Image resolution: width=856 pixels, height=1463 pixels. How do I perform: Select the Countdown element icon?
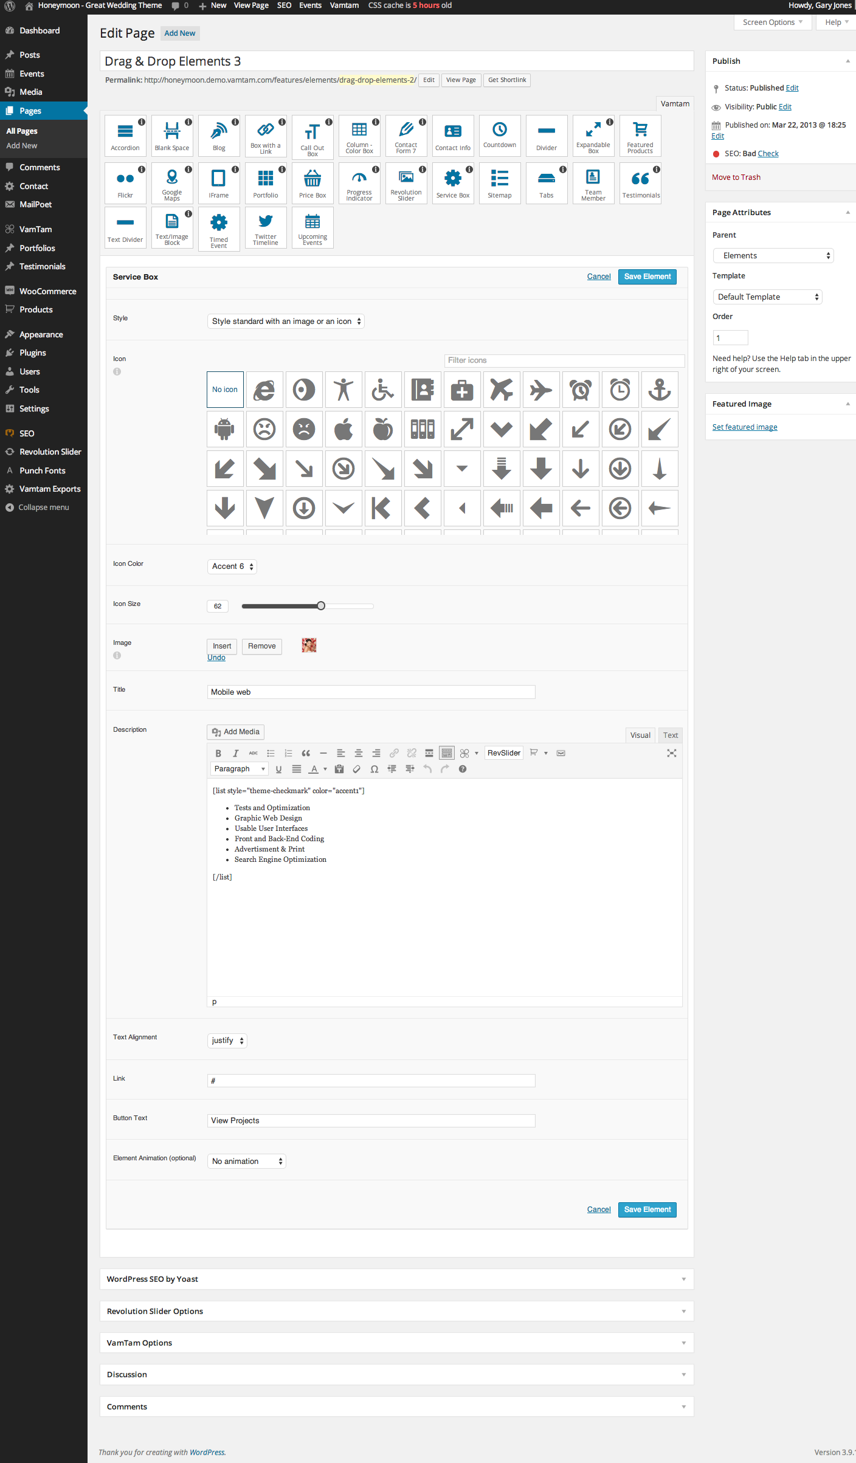point(500,134)
